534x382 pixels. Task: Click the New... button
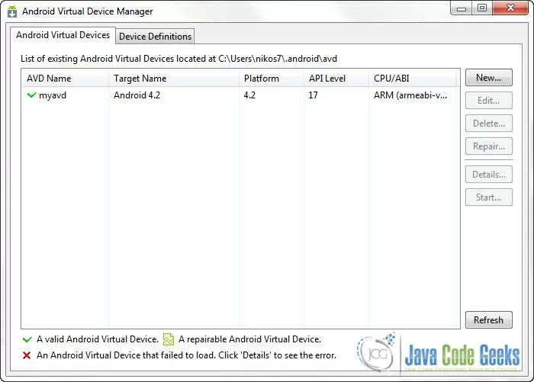point(489,78)
